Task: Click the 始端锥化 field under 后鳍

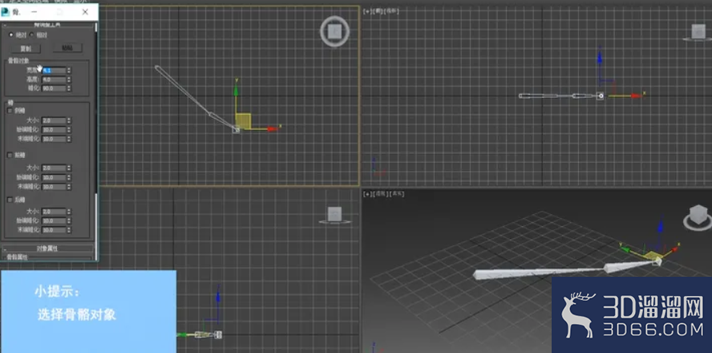Action: (54, 221)
